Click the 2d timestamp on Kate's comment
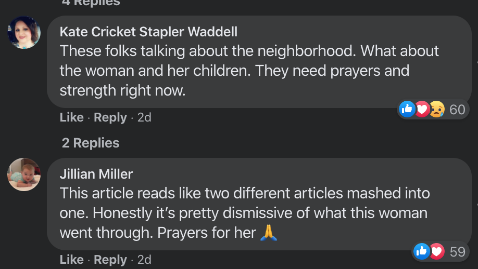This screenshot has height=269, width=478. (x=144, y=117)
